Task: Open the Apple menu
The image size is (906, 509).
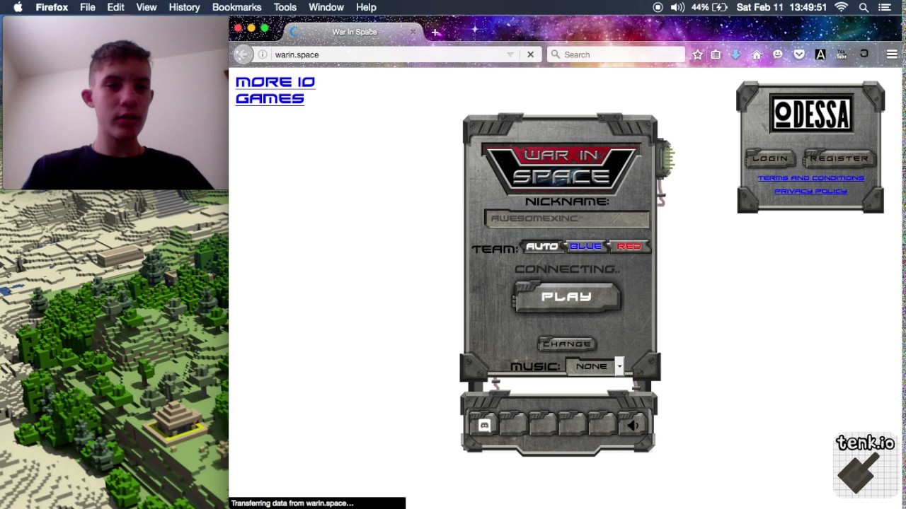Action: pyautogui.click(x=18, y=7)
